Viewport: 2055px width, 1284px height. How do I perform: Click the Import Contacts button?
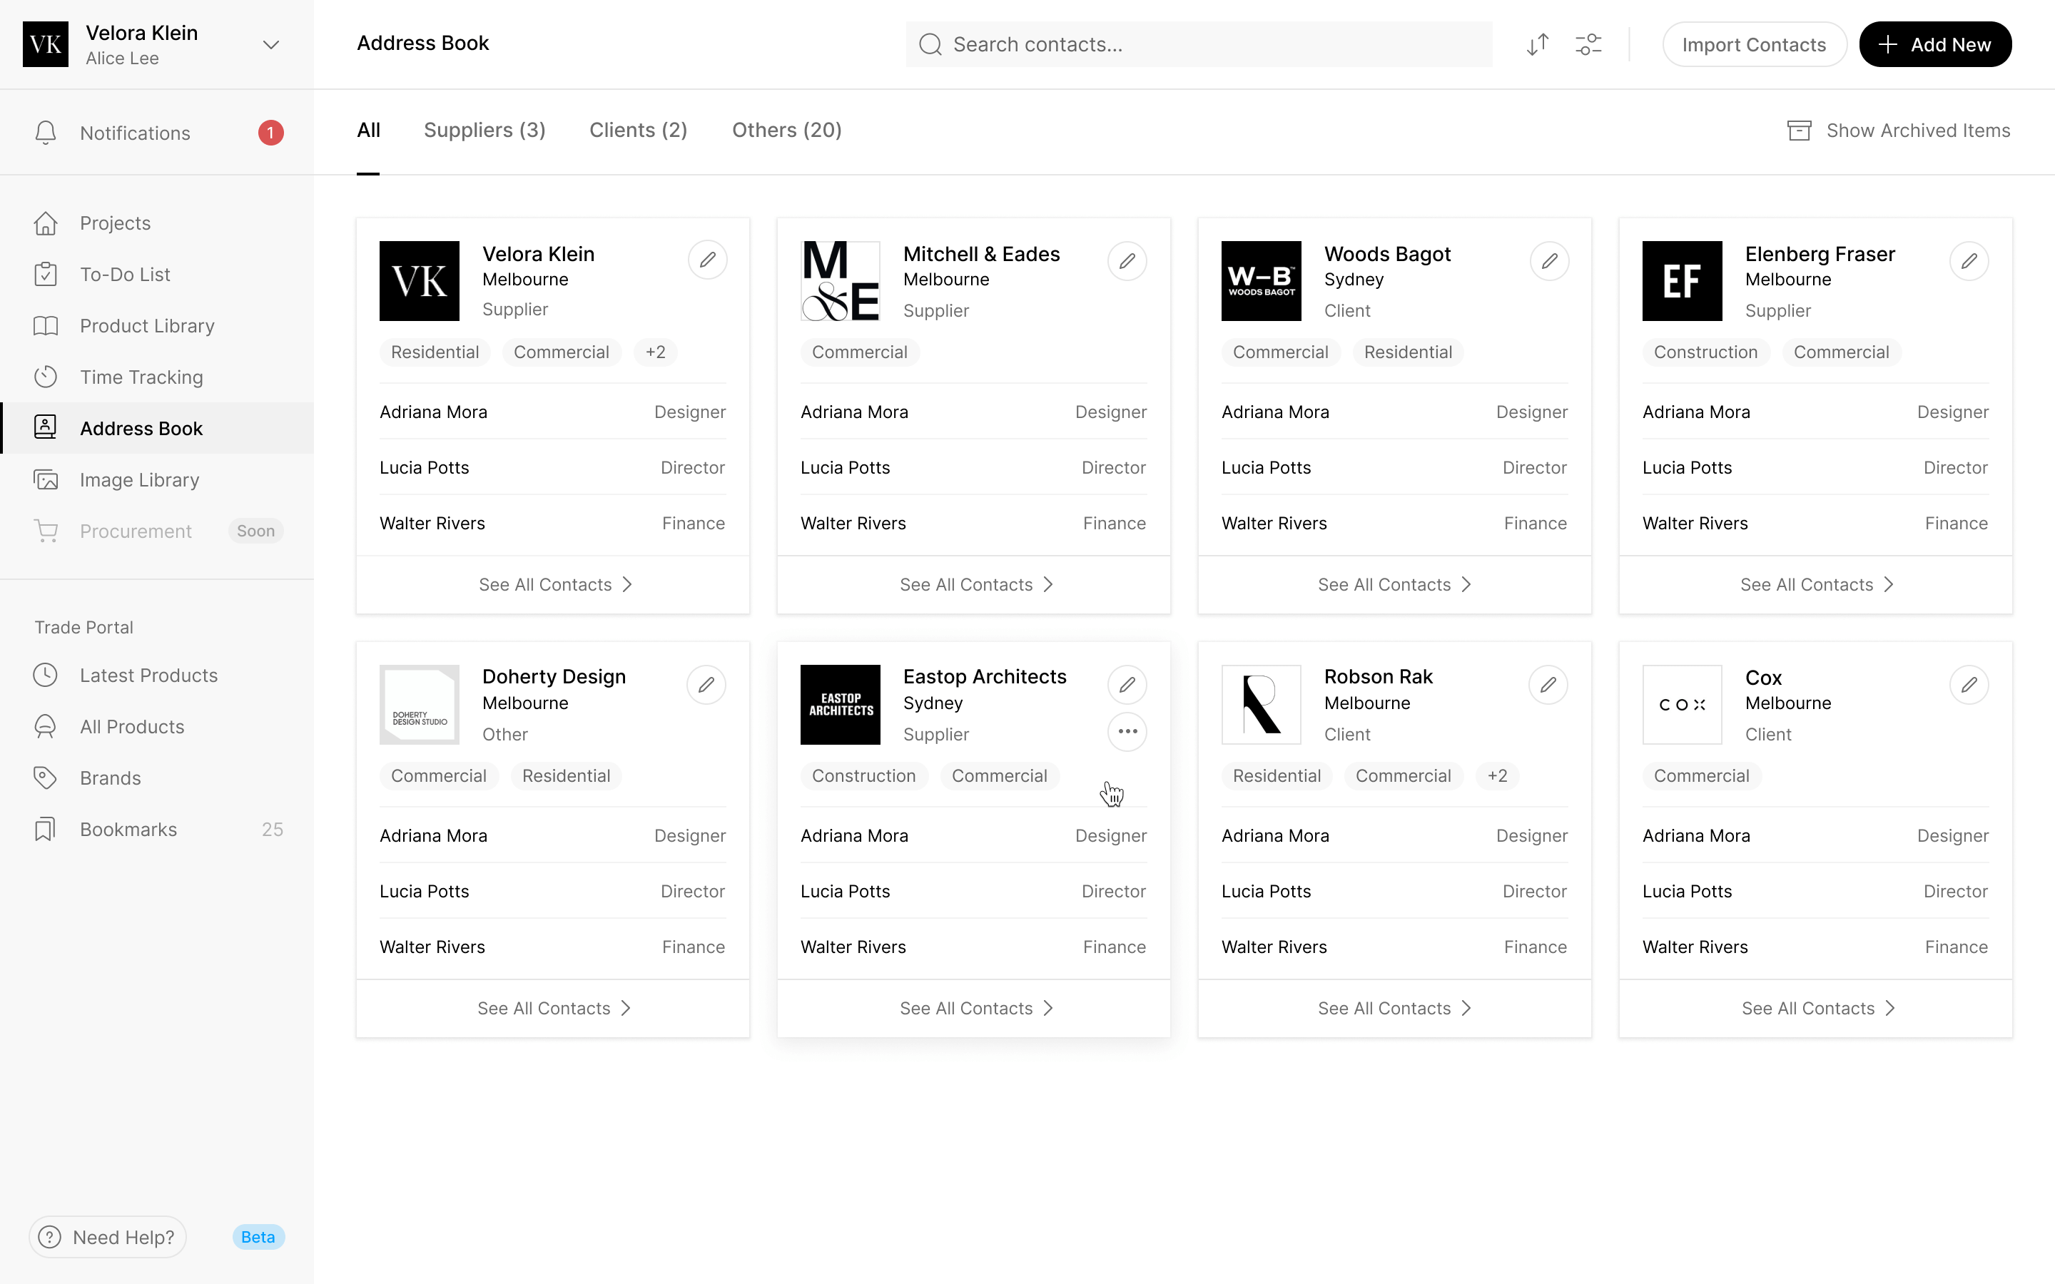click(x=1754, y=44)
